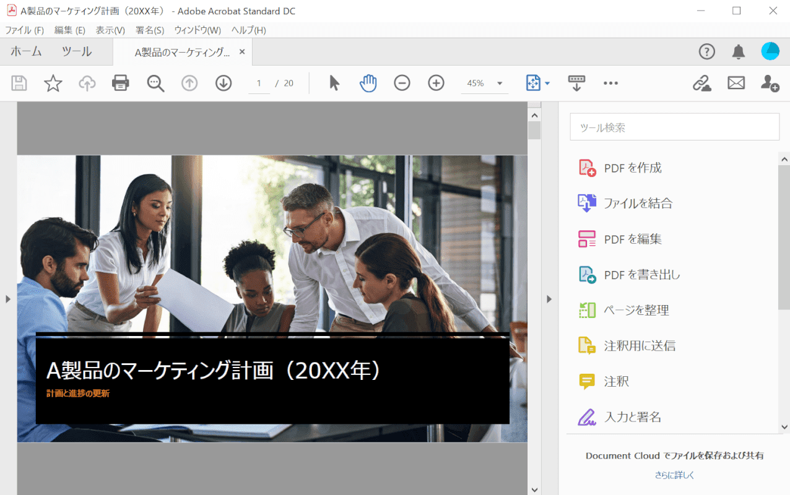
Task: Open the 編集 (E) menu
Action: pos(69,30)
